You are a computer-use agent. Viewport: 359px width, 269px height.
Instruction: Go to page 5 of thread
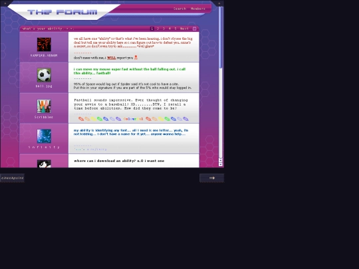(176, 29)
